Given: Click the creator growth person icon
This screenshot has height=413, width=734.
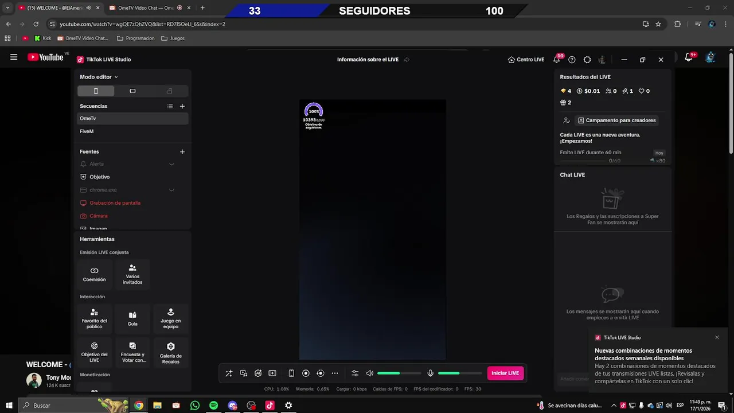Looking at the screenshot, I should [567, 120].
